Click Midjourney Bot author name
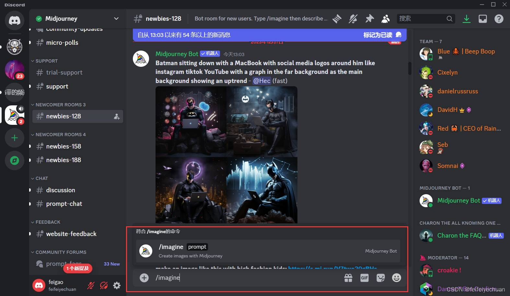This screenshot has width=510, height=296. (177, 54)
